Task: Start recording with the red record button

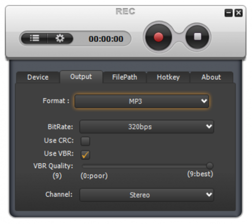Action: (x=158, y=37)
